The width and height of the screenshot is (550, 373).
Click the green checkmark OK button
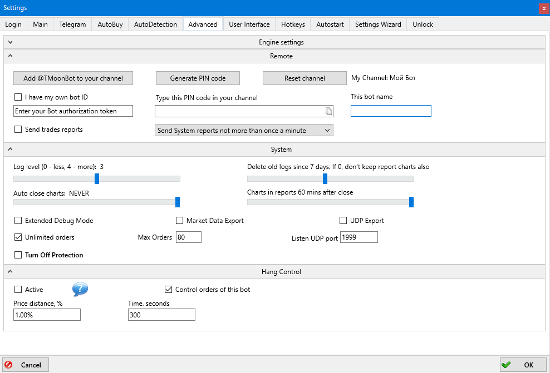[x=523, y=365]
